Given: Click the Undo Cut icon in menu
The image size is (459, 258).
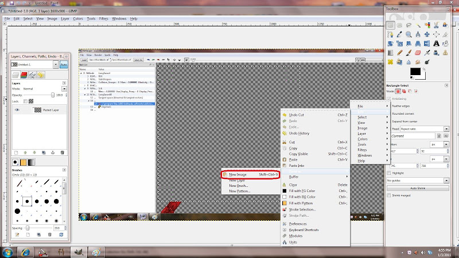Looking at the screenshot, I should (x=284, y=115).
